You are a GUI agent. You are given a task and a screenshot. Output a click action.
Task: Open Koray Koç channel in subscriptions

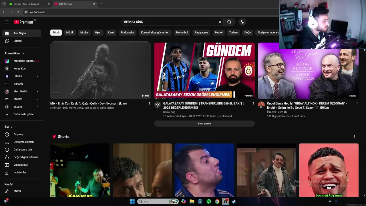tap(22, 69)
